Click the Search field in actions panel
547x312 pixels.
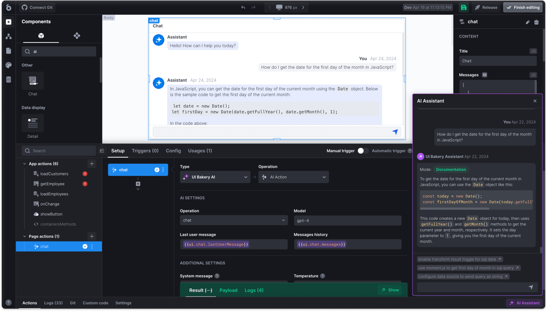(x=59, y=151)
